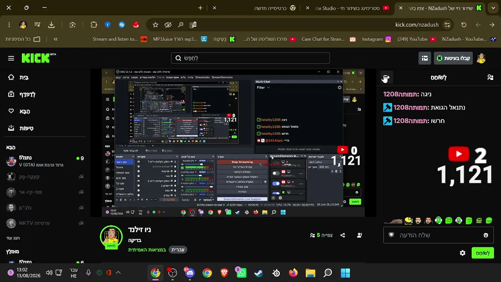The width and height of the screenshot is (501, 282).
Task: Open the emoji picker in chat box
Action: click(x=486, y=235)
